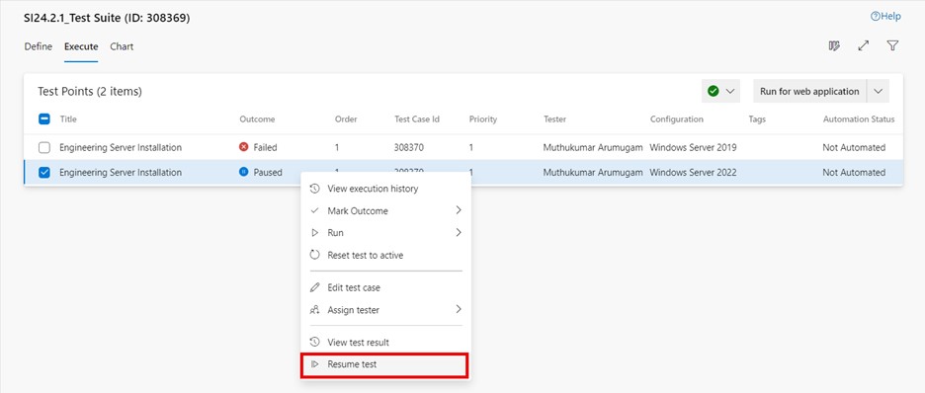
Task: Click the Paused outcome text
Action: (268, 173)
